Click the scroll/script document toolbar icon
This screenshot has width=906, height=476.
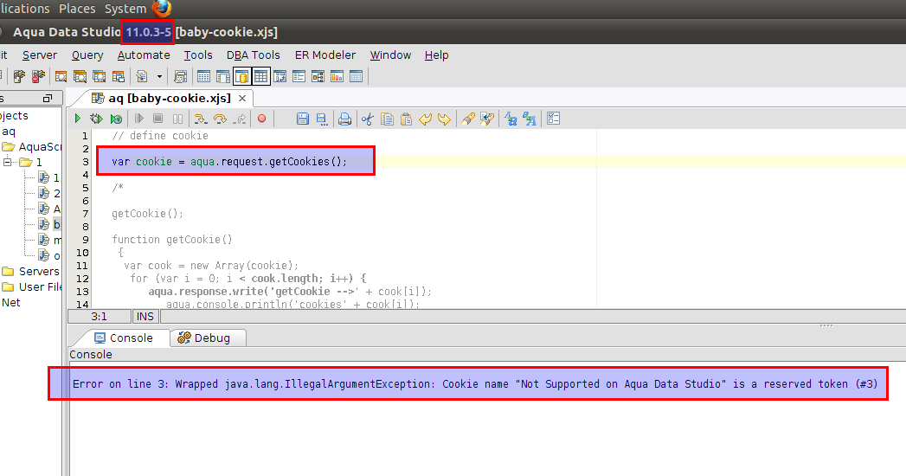pyautogui.click(x=180, y=76)
